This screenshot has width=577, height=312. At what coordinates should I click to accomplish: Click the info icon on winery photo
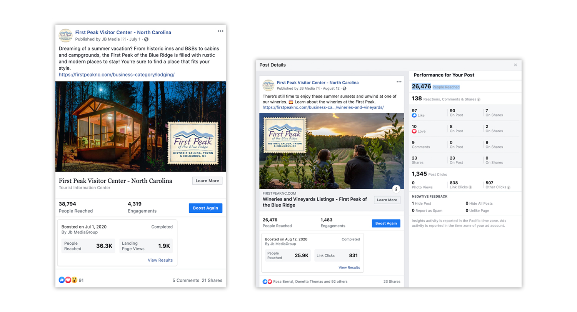(396, 189)
